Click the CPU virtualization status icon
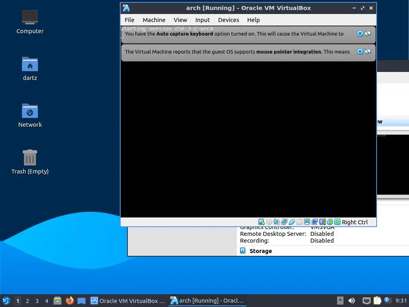 (x=322, y=222)
